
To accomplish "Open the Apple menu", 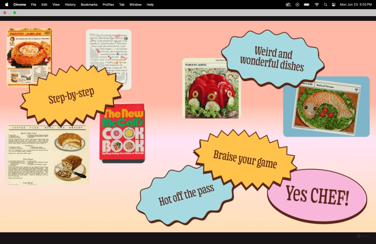I will [x=7, y=4].
